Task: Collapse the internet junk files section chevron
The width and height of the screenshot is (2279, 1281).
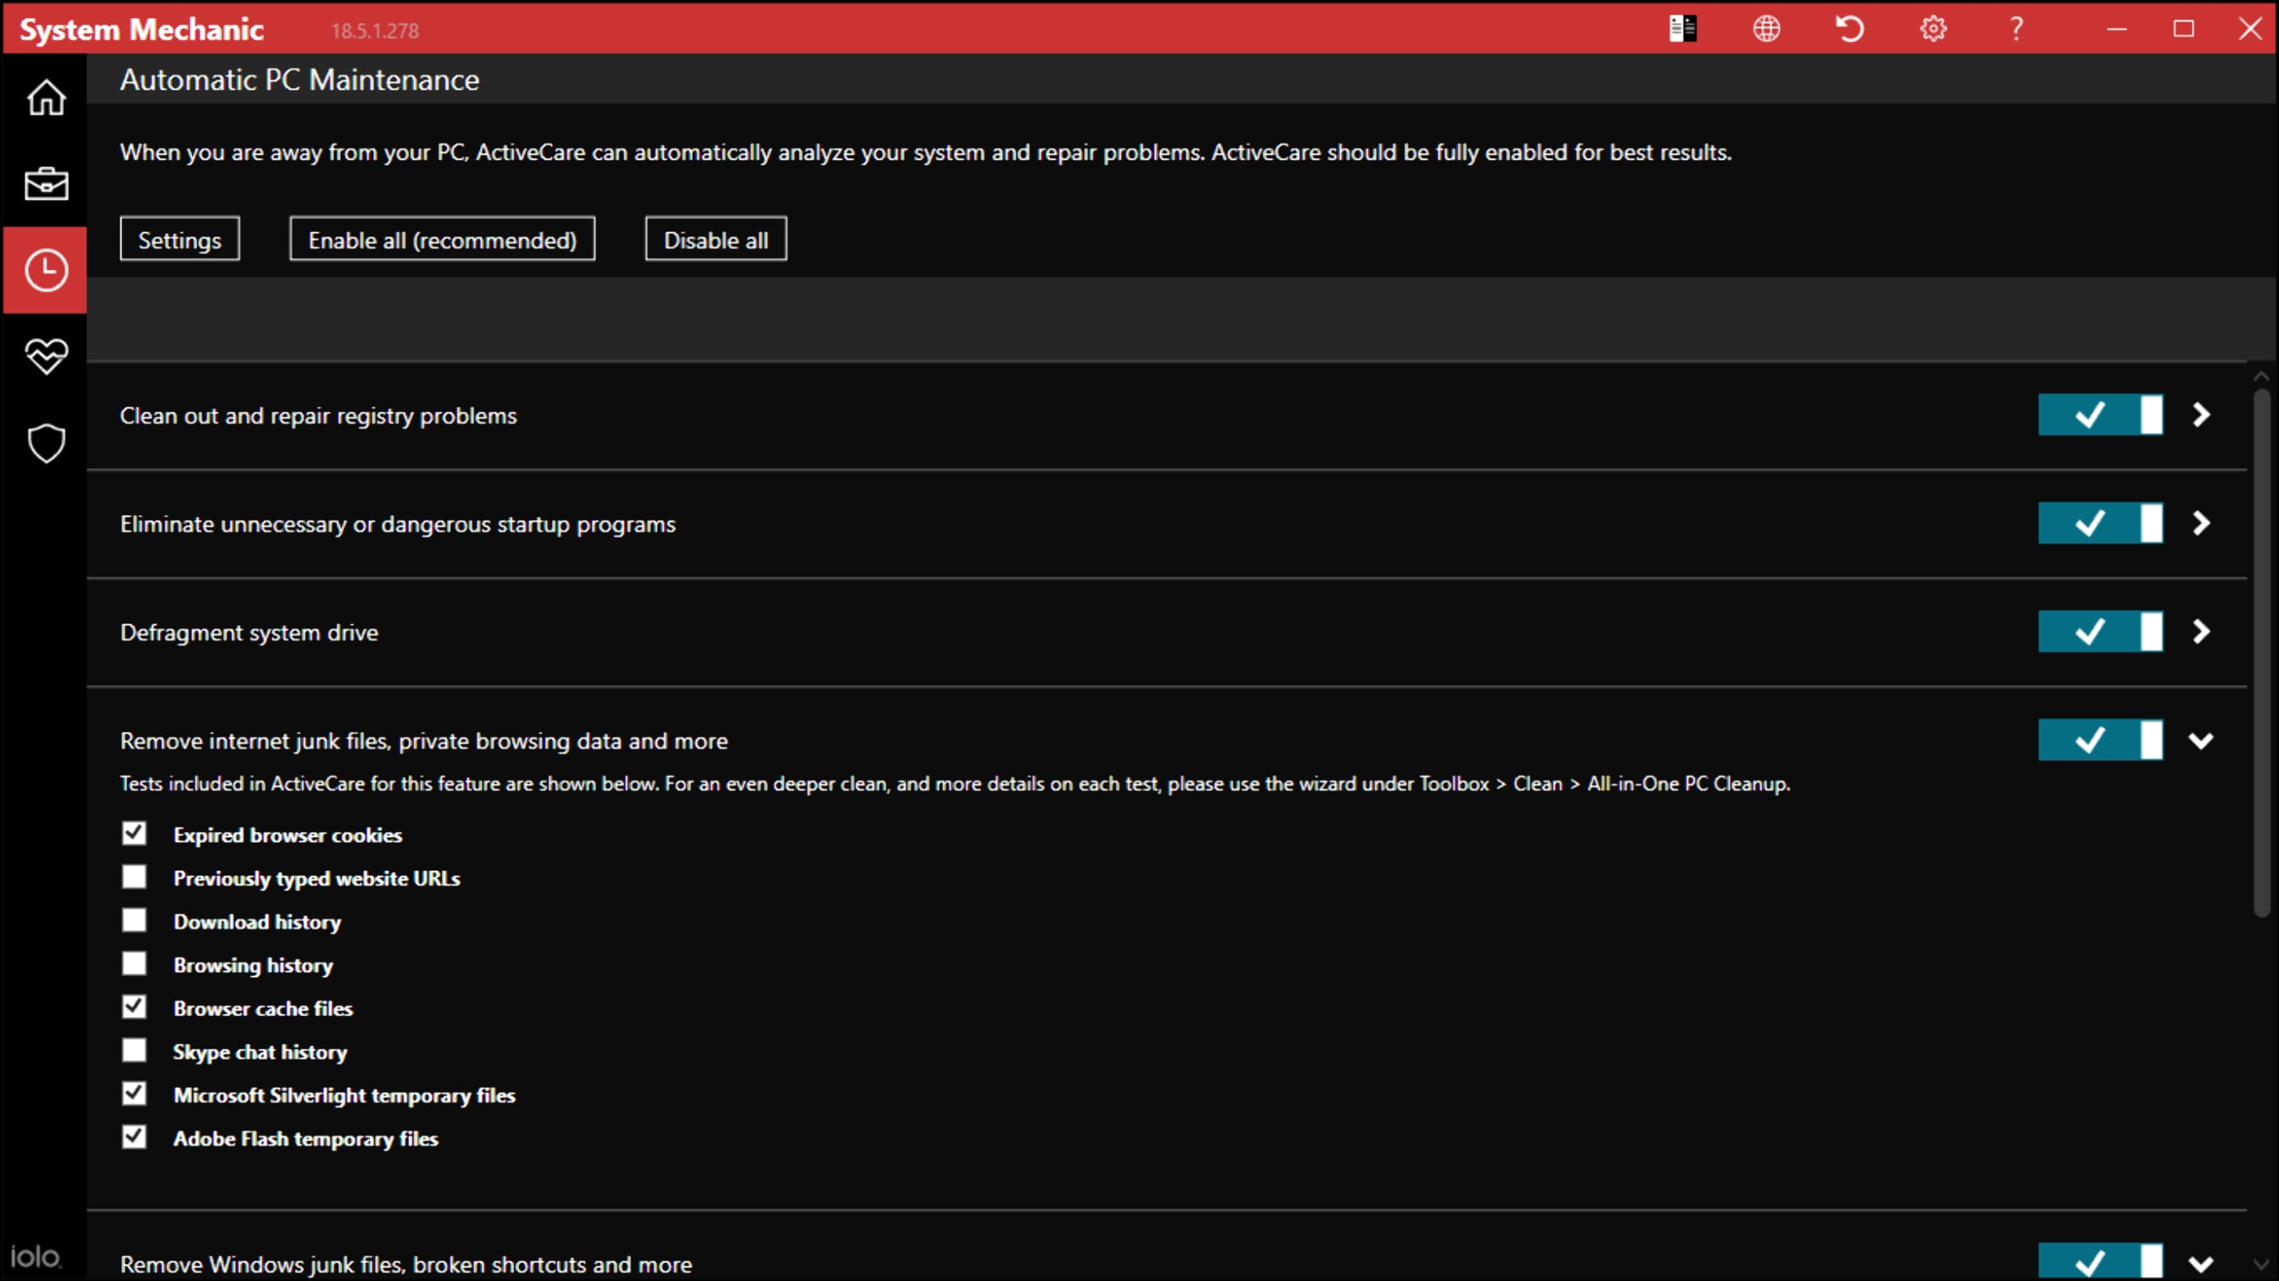Action: (x=2201, y=741)
